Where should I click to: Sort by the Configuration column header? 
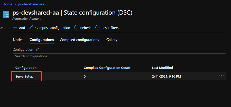(26, 68)
